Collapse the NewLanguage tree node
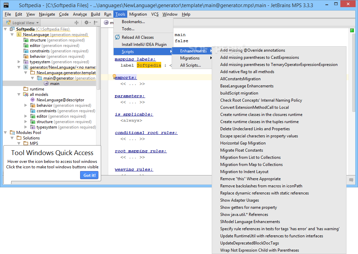 point(12,35)
